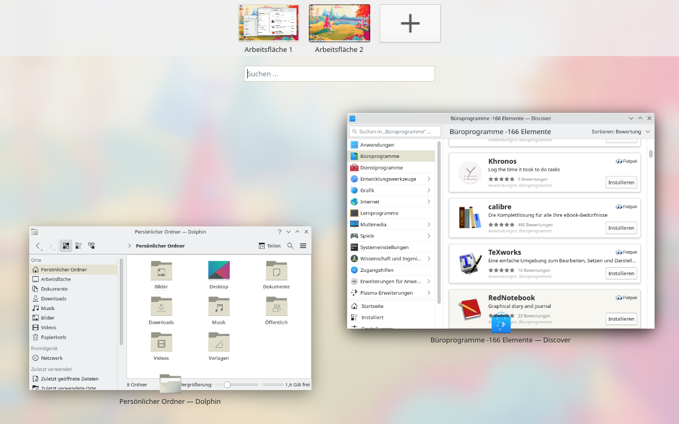Select the Videos folder icon in Dolphin's file view

(x=161, y=342)
